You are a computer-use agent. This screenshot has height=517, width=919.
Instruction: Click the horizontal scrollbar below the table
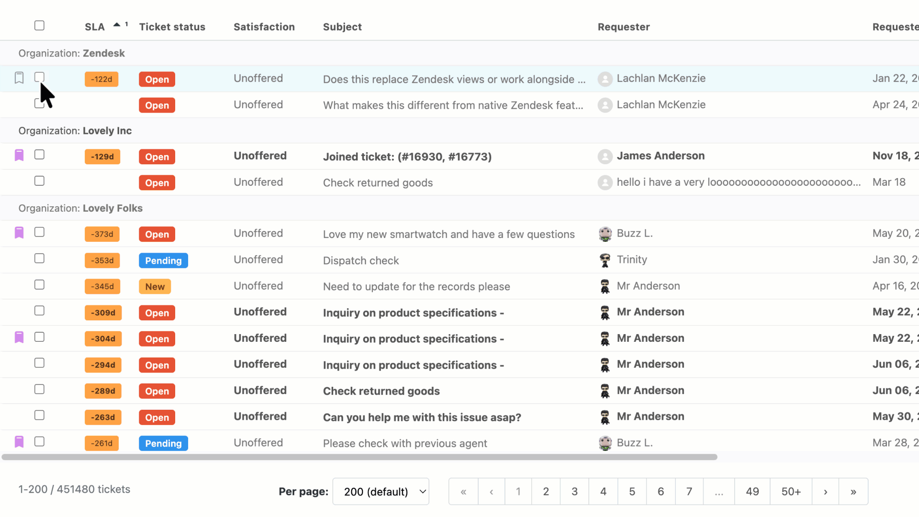coord(359,457)
